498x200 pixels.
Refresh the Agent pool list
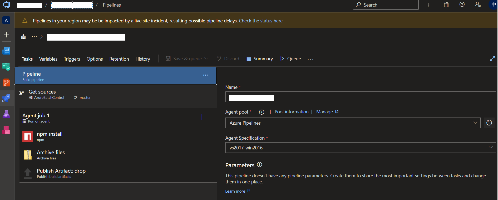489,123
